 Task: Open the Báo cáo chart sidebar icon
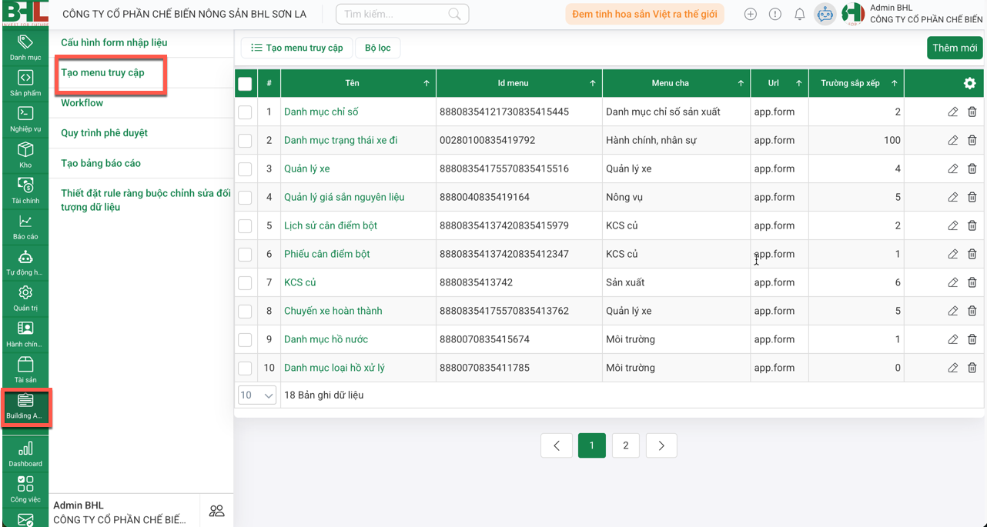point(25,226)
